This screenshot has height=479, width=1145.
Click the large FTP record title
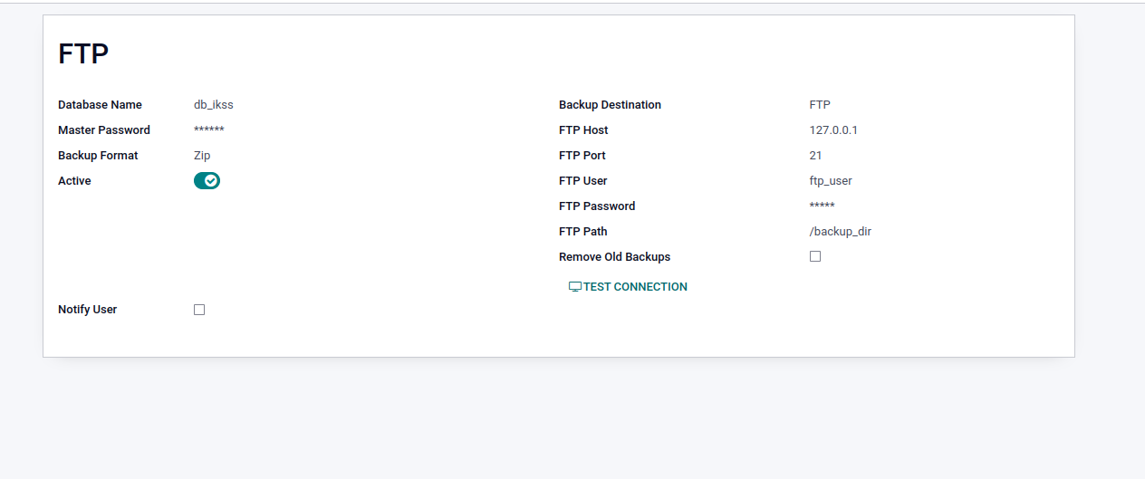point(83,53)
